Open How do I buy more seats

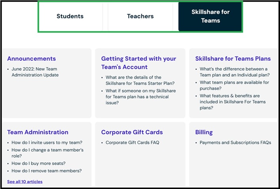click(38, 163)
